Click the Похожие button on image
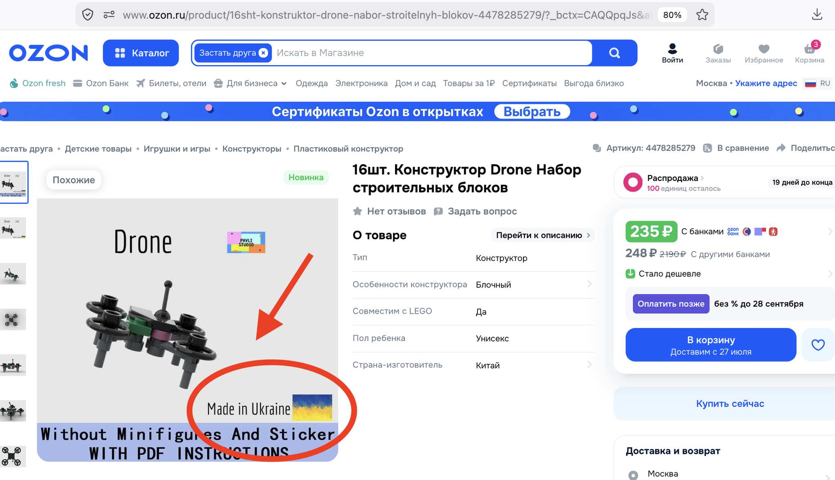 click(x=74, y=180)
